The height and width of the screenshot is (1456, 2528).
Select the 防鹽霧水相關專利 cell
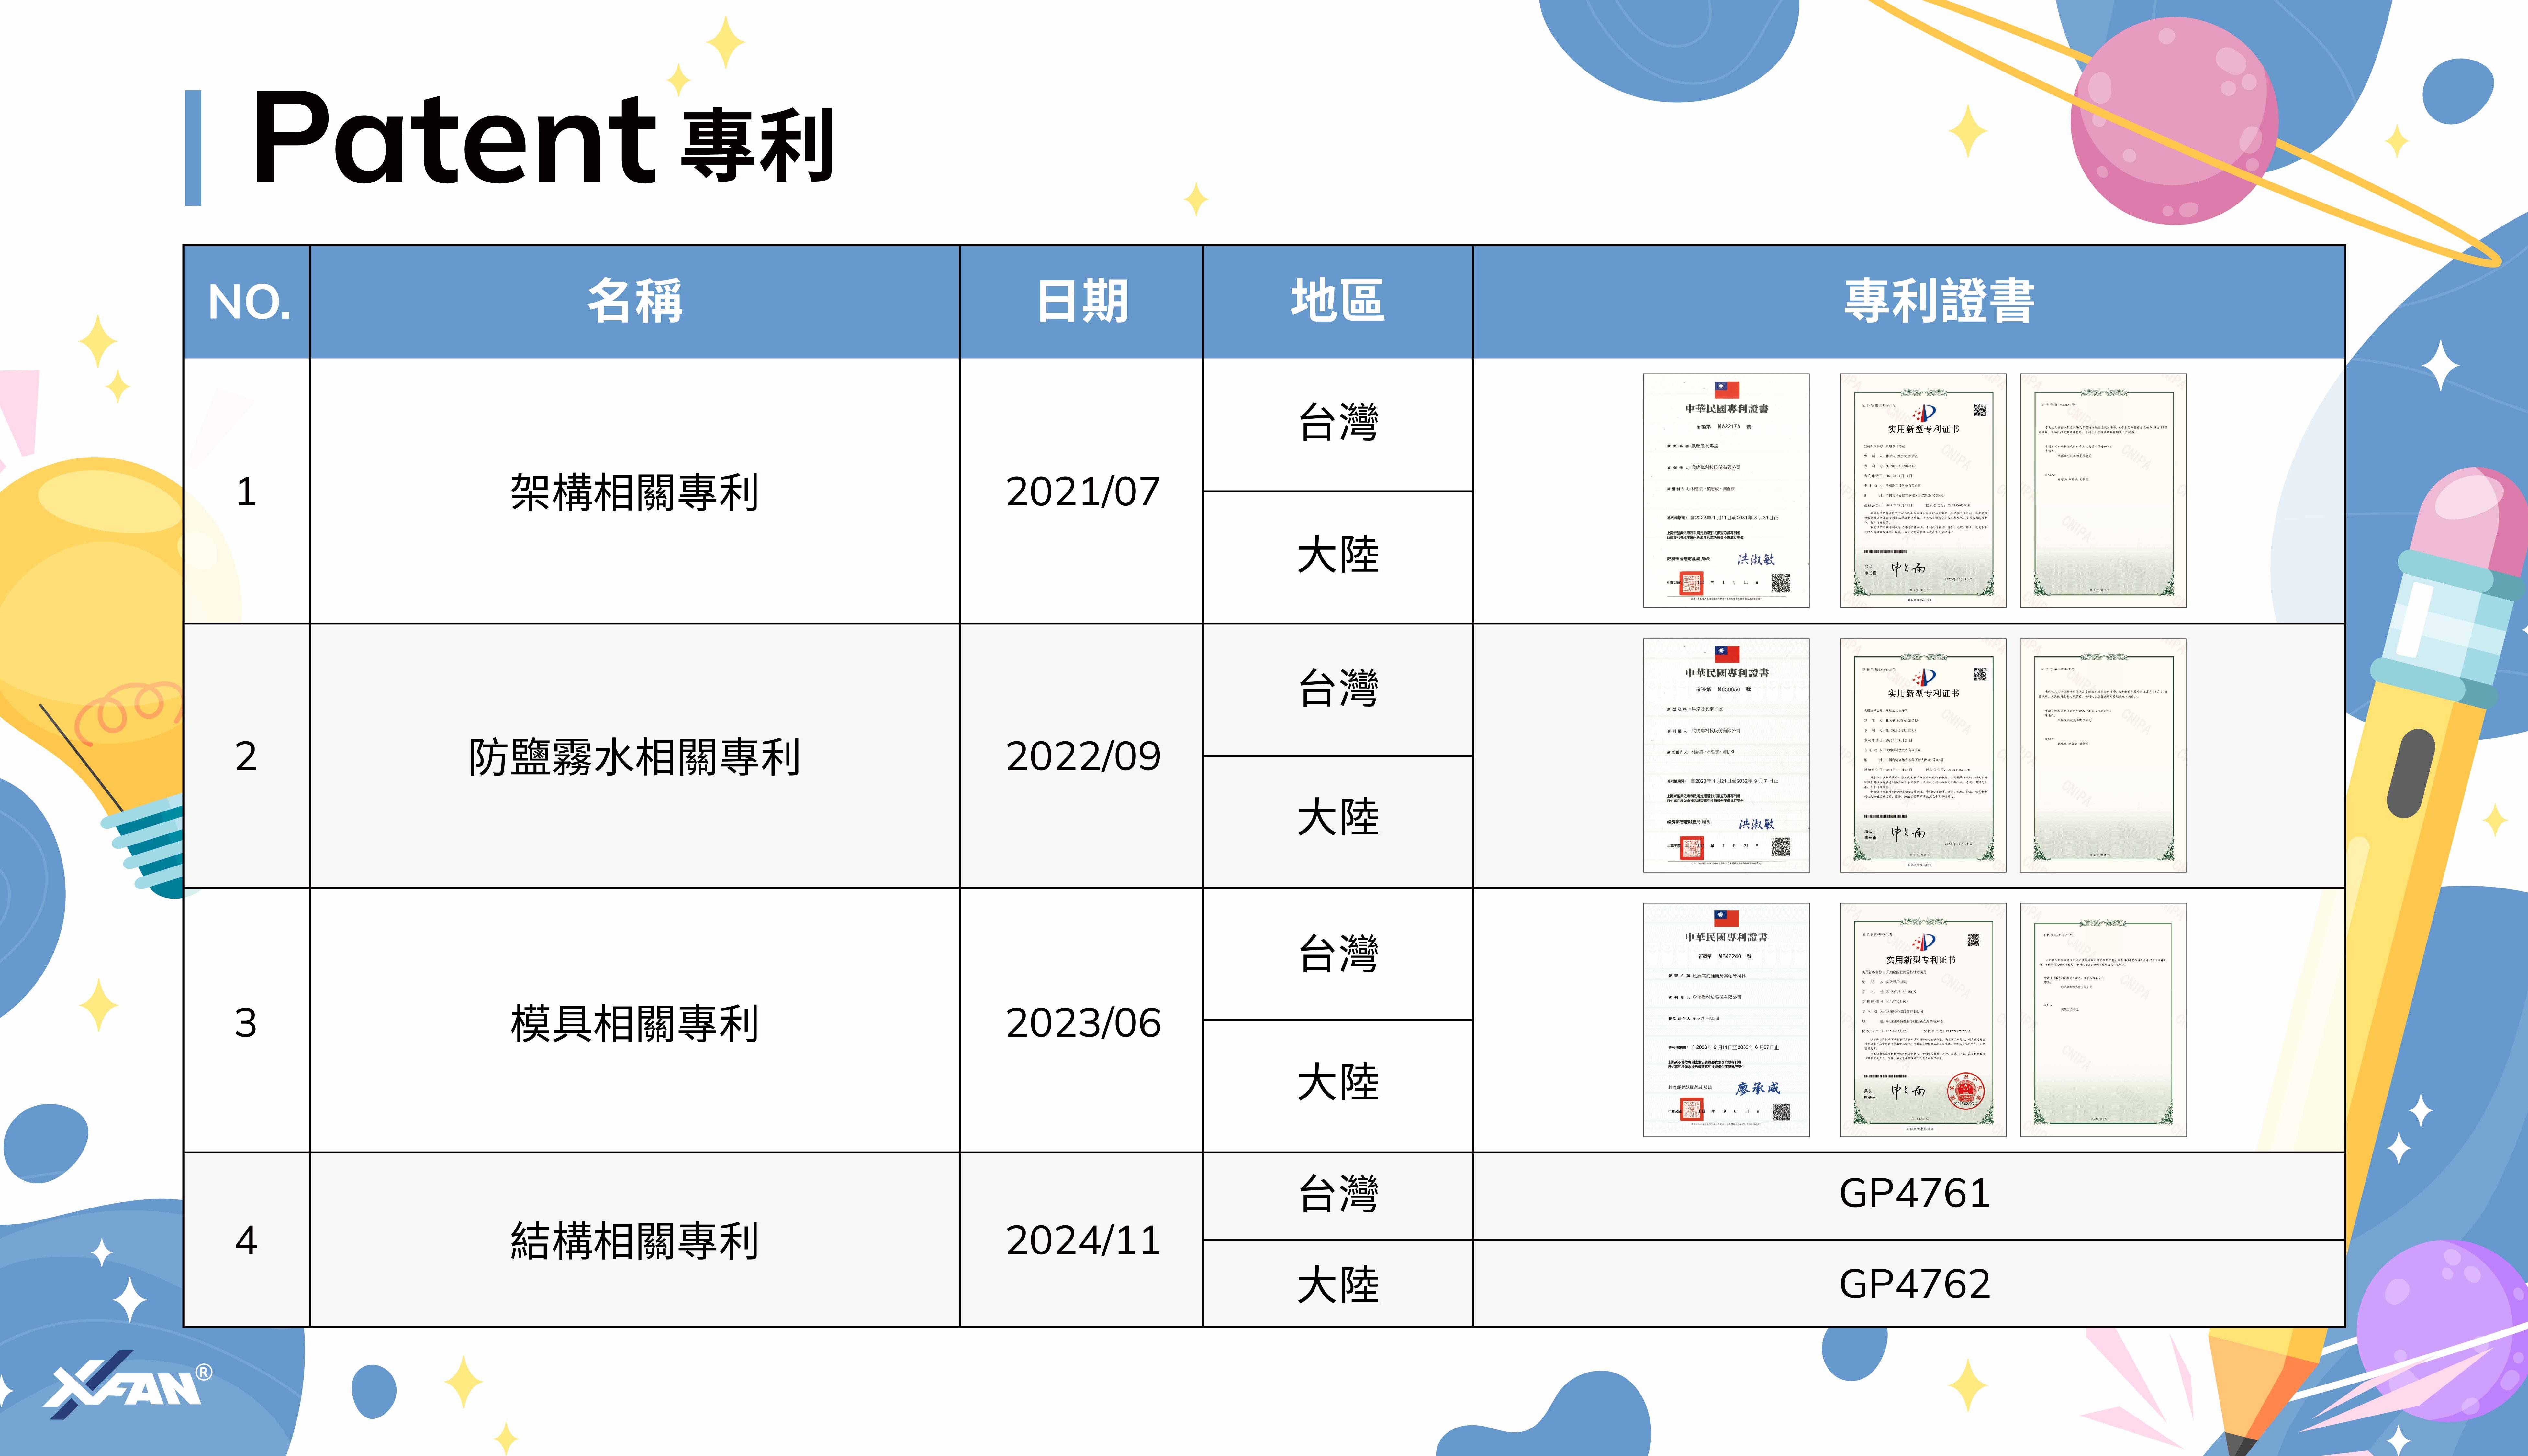[x=634, y=757]
